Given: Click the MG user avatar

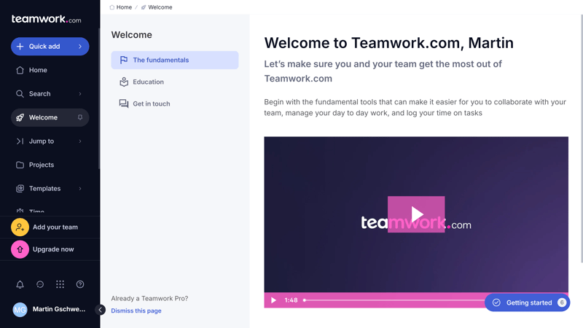Looking at the screenshot, I should click(20, 309).
